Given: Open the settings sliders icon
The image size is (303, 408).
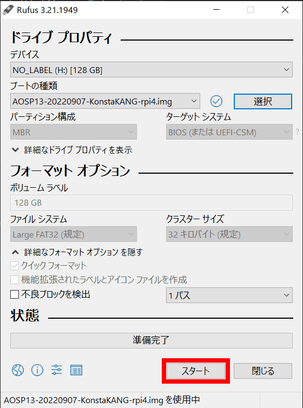Looking at the screenshot, I should (x=57, y=370).
